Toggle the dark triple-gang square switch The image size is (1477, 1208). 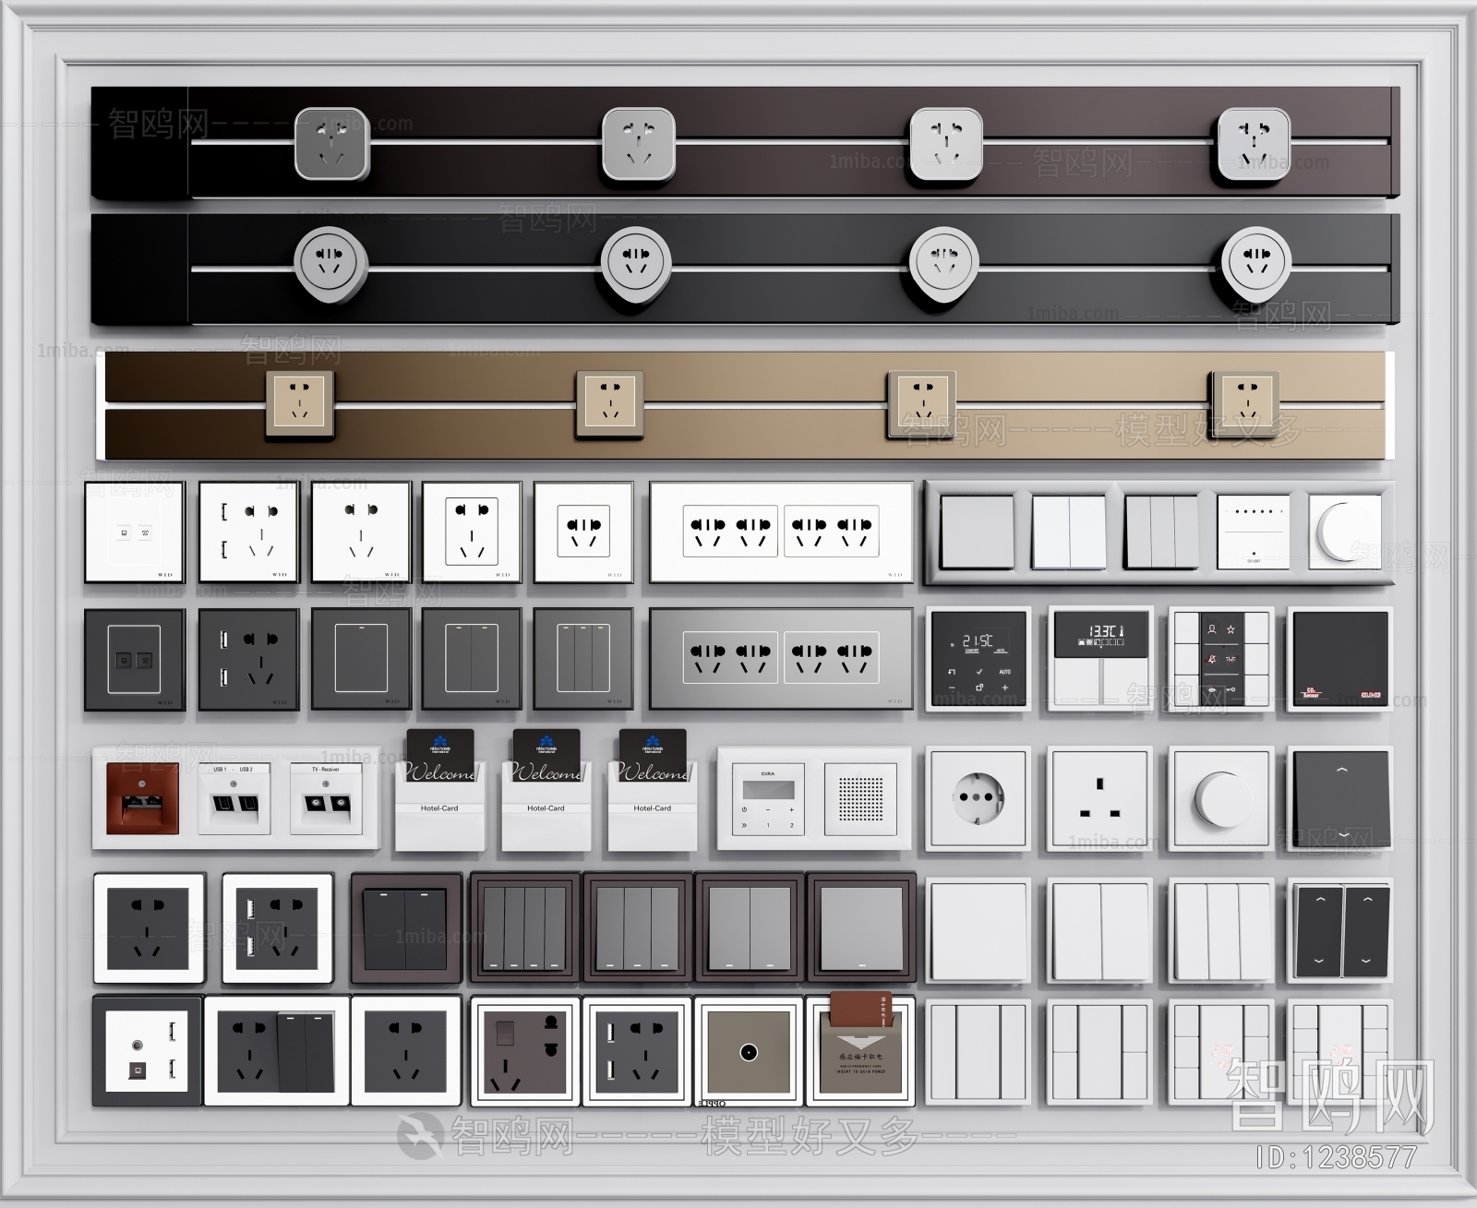tap(582, 658)
